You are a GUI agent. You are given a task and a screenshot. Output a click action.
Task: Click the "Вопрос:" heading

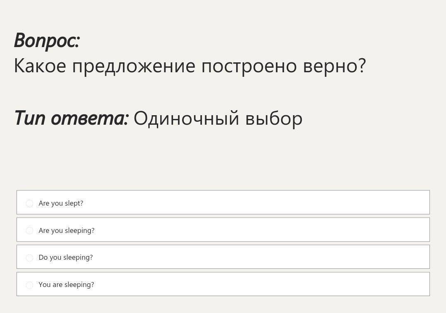coord(47,40)
